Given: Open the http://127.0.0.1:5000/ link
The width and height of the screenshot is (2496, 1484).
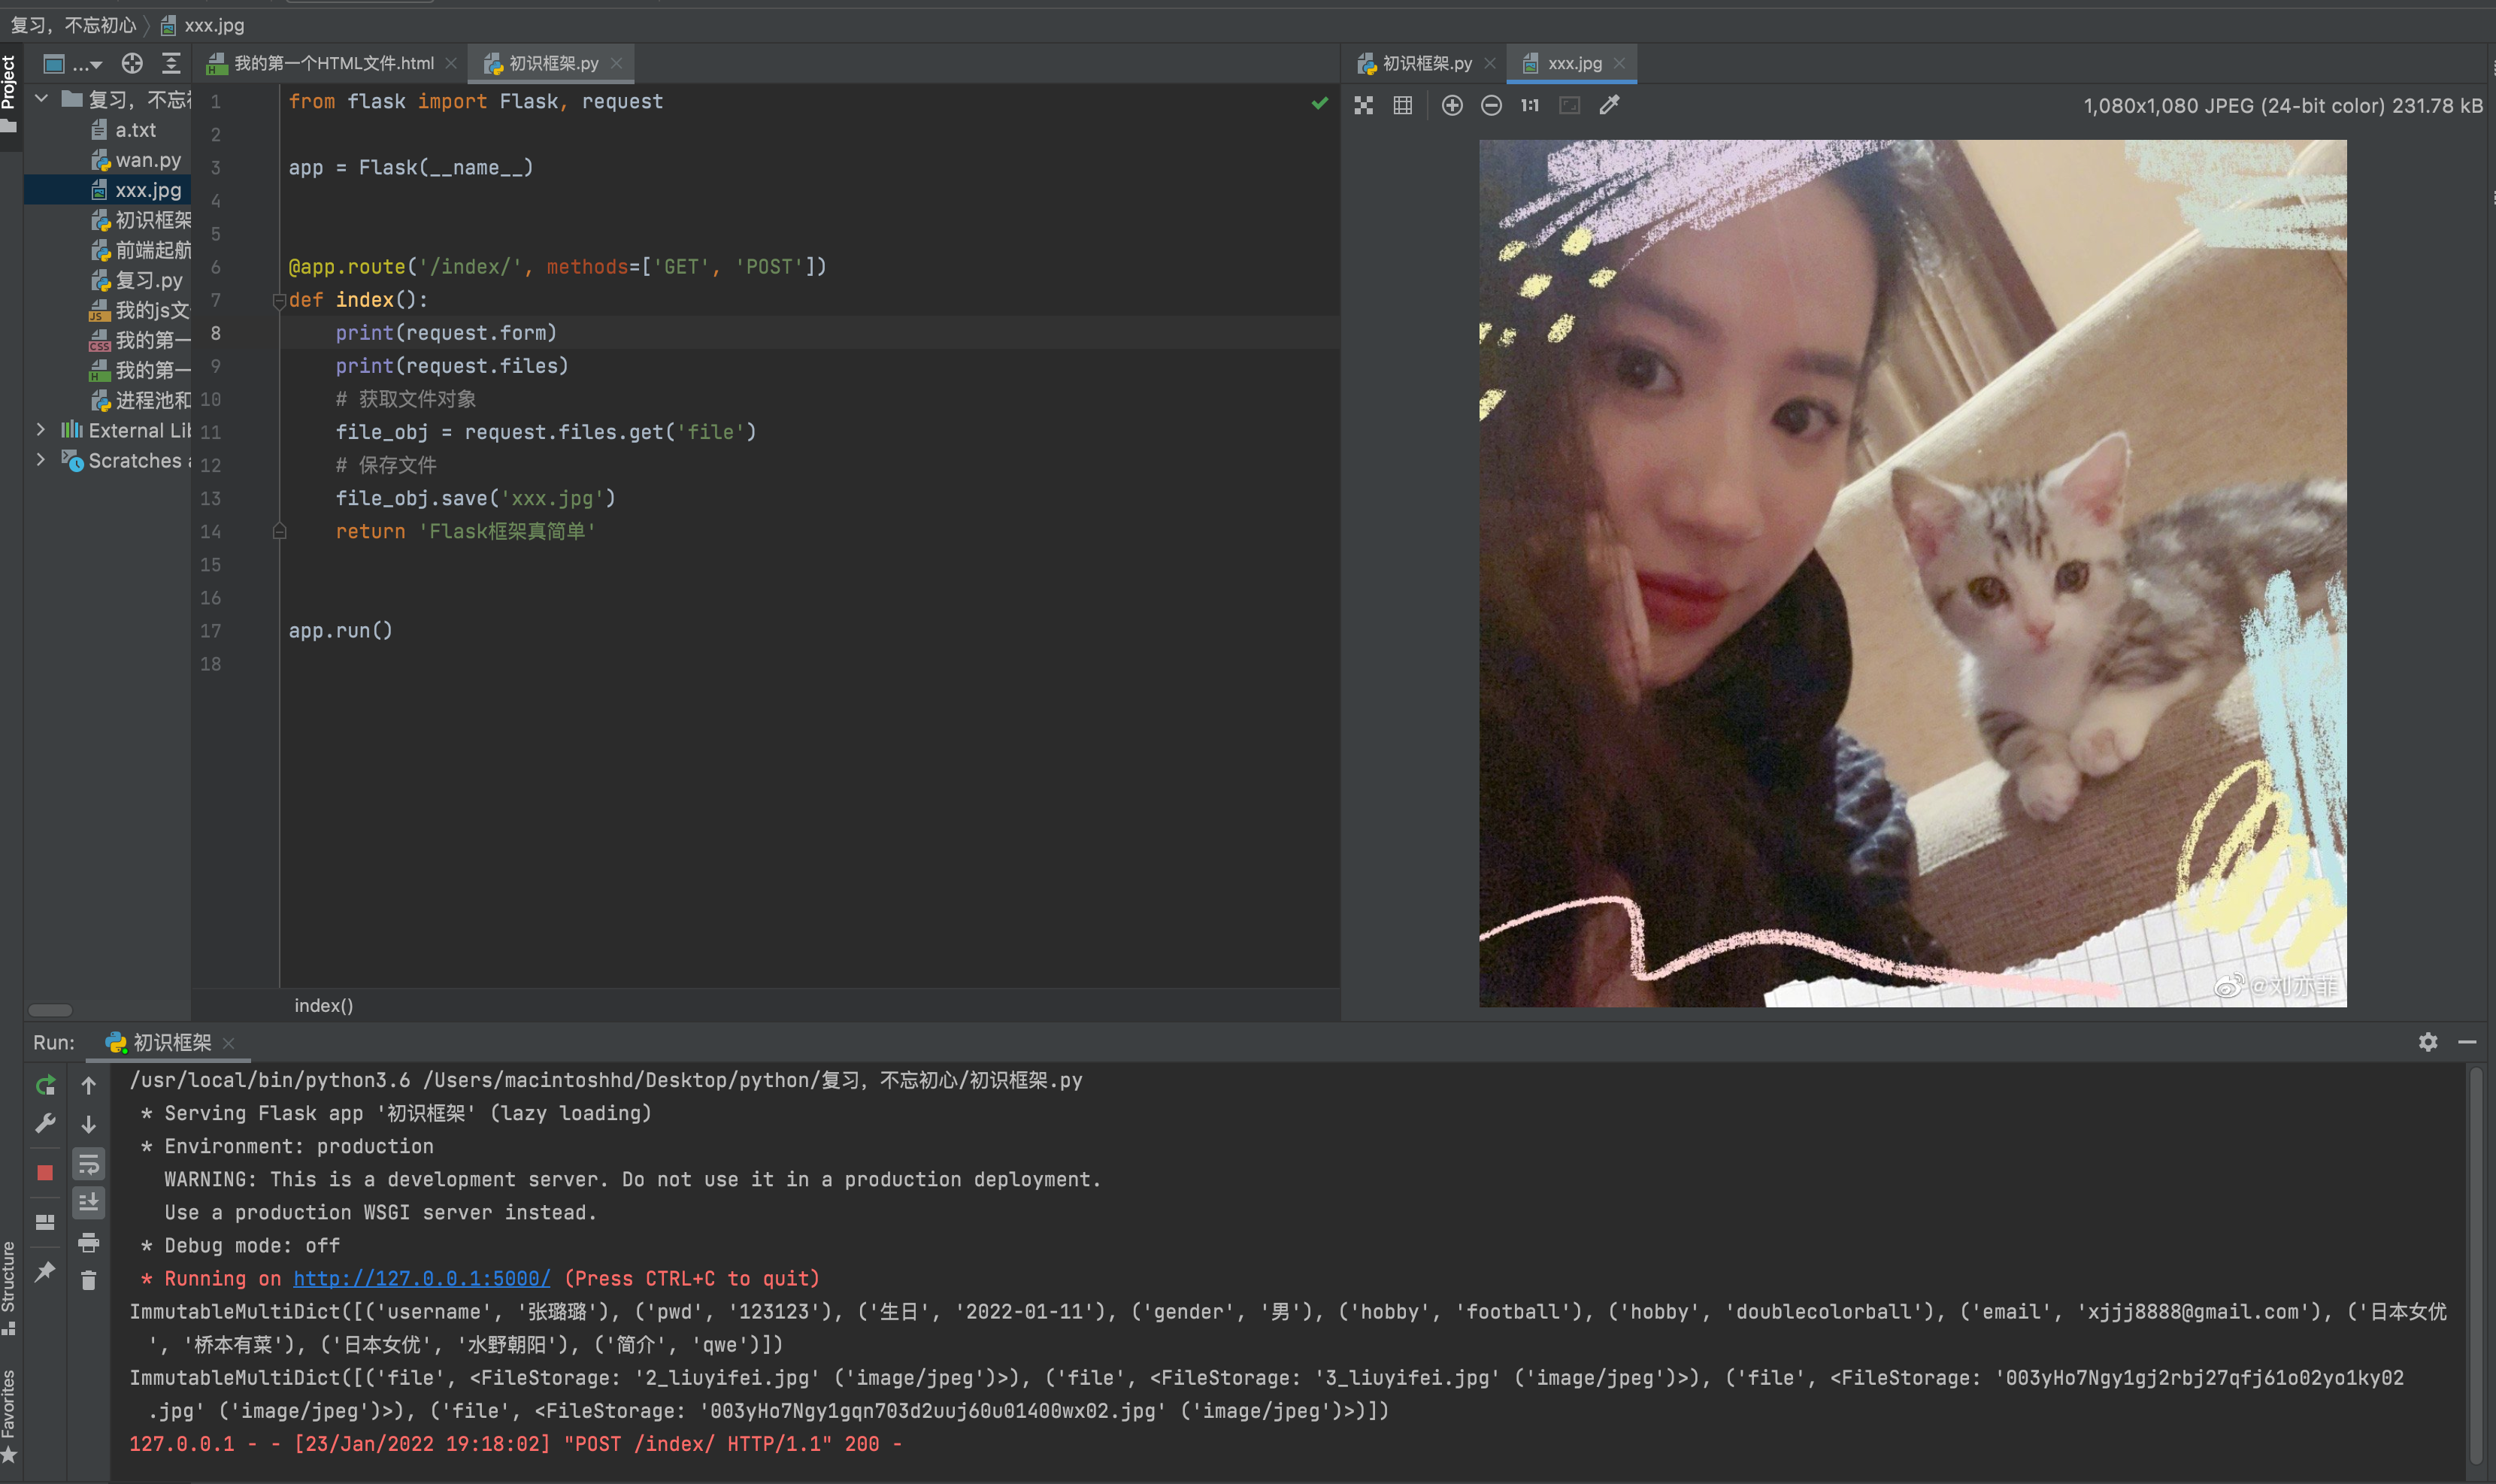Looking at the screenshot, I should [x=421, y=1278].
